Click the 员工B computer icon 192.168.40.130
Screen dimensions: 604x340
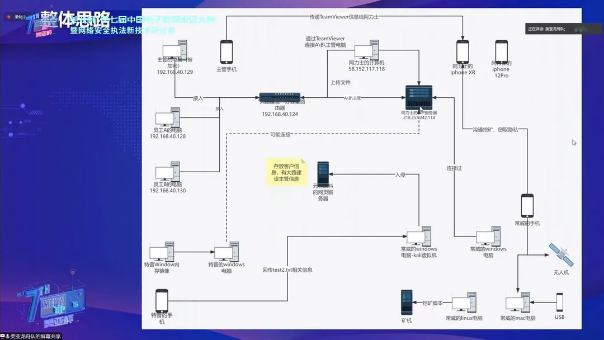pyautogui.click(x=168, y=172)
